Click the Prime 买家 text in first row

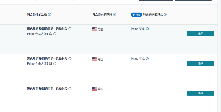pos(138,29)
